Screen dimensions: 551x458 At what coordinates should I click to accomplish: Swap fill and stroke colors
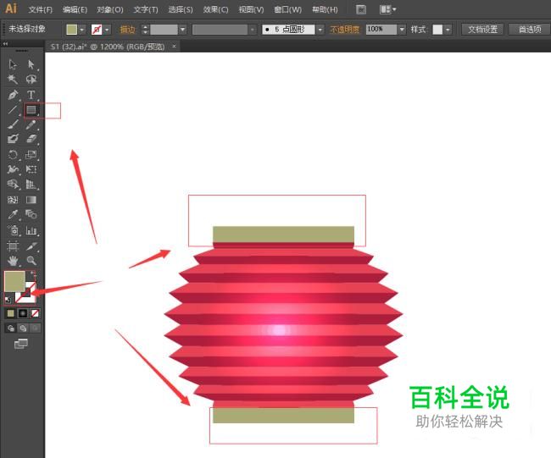pyautogui.click(x=33, y=273)
